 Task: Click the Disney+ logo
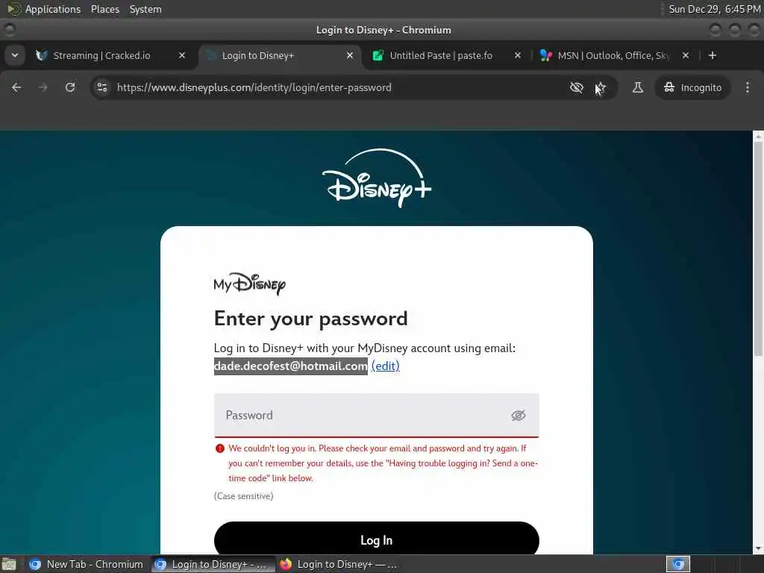[x=377, y=178]
